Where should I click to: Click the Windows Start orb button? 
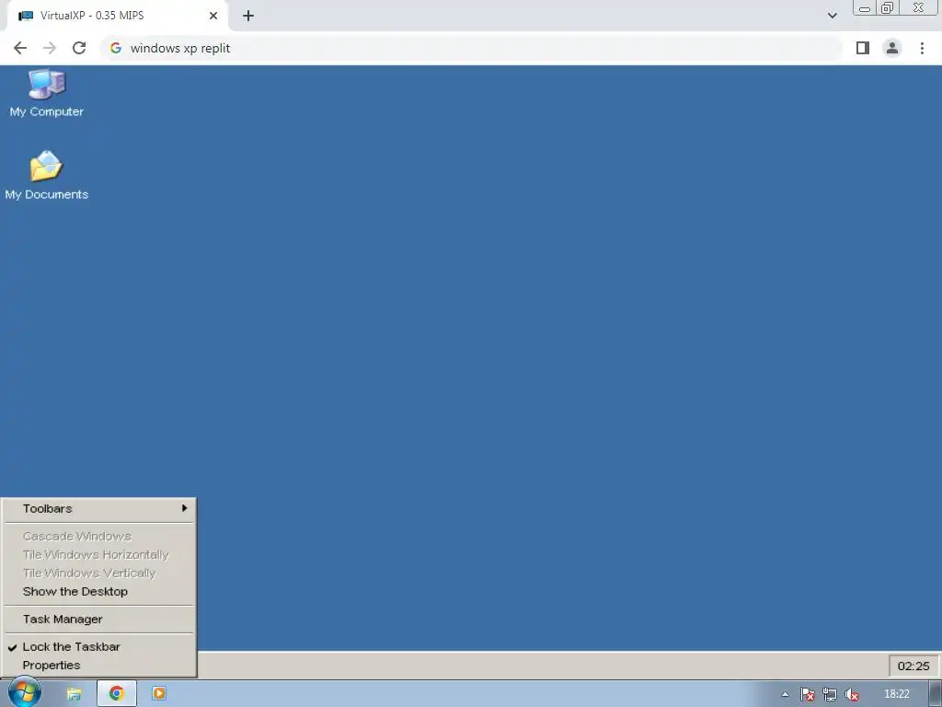[24, 692]
